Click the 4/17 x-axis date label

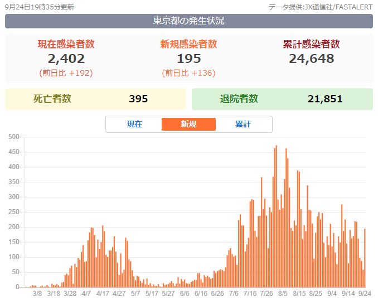pos(103,294)
